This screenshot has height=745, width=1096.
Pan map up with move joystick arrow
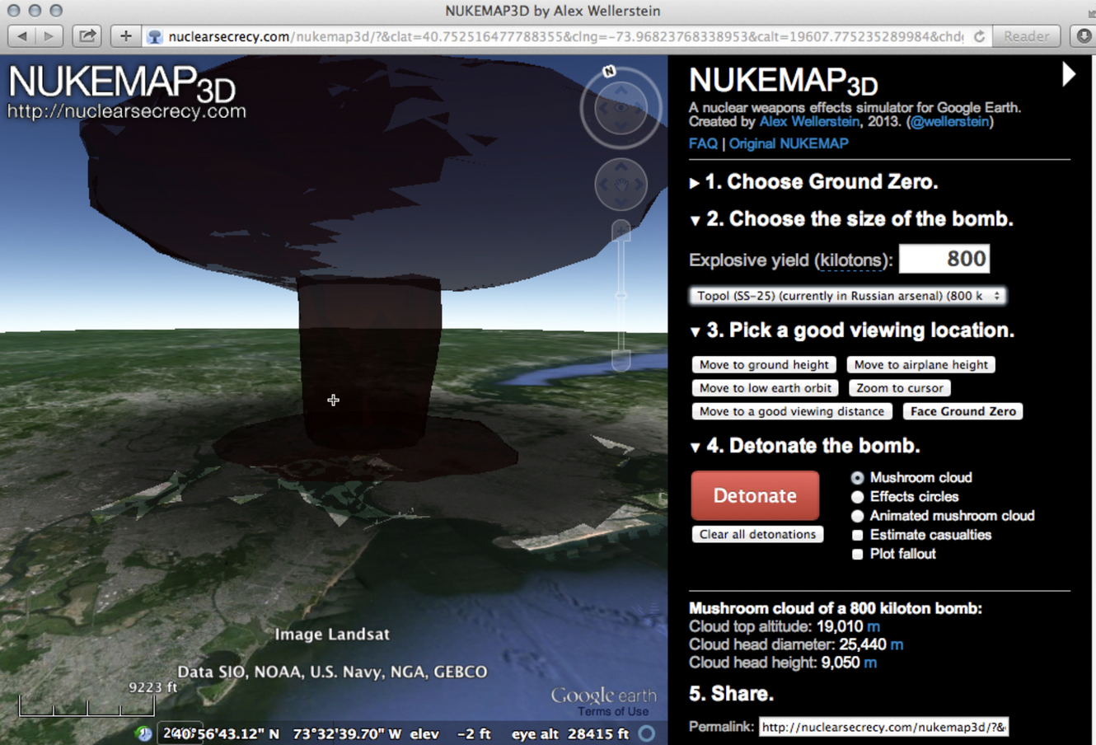[621, 168]
